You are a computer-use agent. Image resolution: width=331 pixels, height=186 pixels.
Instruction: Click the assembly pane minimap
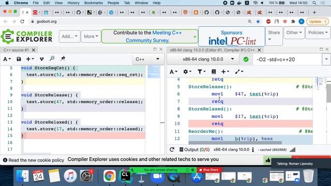pyautogui.click(x=320, y=83)
